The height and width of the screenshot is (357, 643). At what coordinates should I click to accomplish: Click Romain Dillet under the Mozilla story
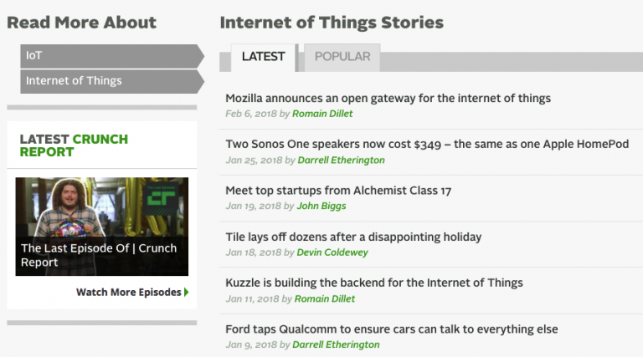tap(322, 114)
